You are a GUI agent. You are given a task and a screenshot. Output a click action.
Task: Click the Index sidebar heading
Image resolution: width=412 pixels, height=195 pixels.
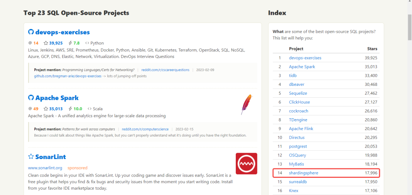[x=277, y=13]
